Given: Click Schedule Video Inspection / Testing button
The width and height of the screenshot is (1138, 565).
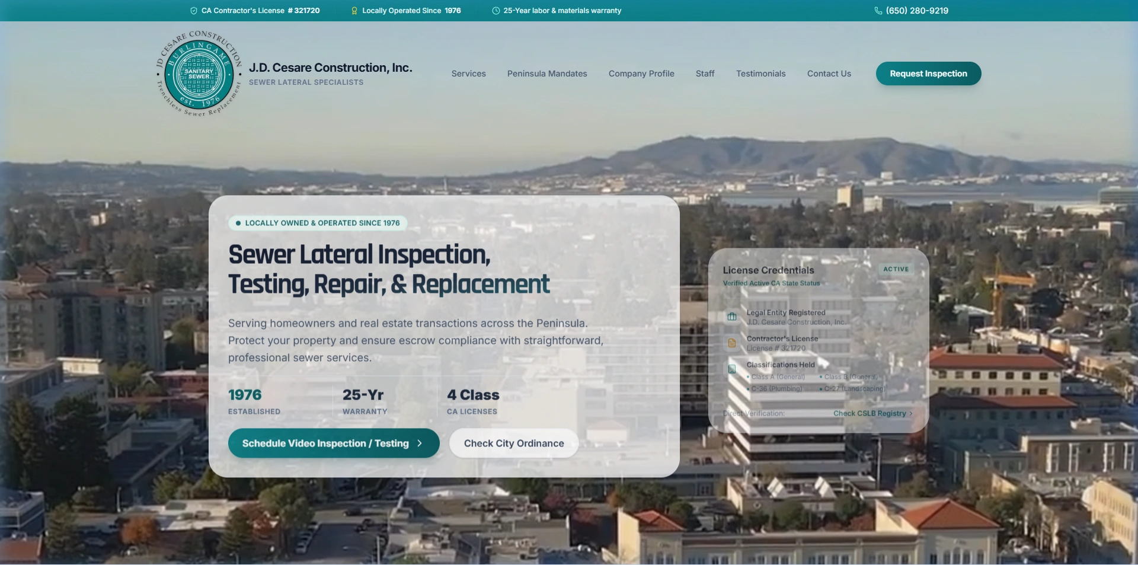Looking at the screenshot, I should [x=334, y=443].
